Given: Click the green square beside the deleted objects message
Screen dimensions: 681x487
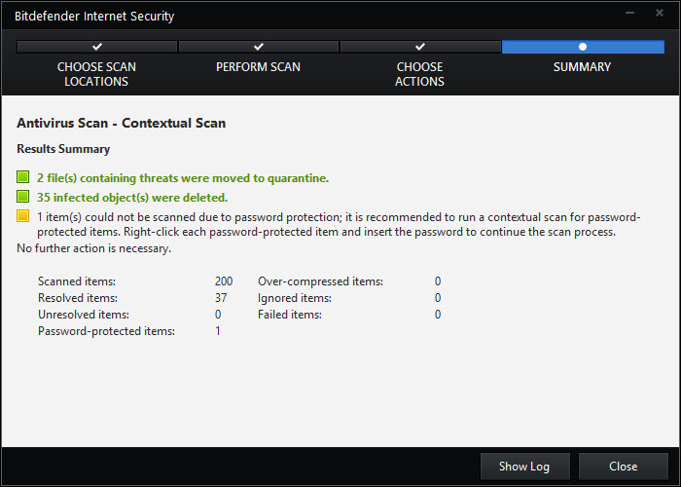Looking at the screenshot, I should tap(23, 197).
